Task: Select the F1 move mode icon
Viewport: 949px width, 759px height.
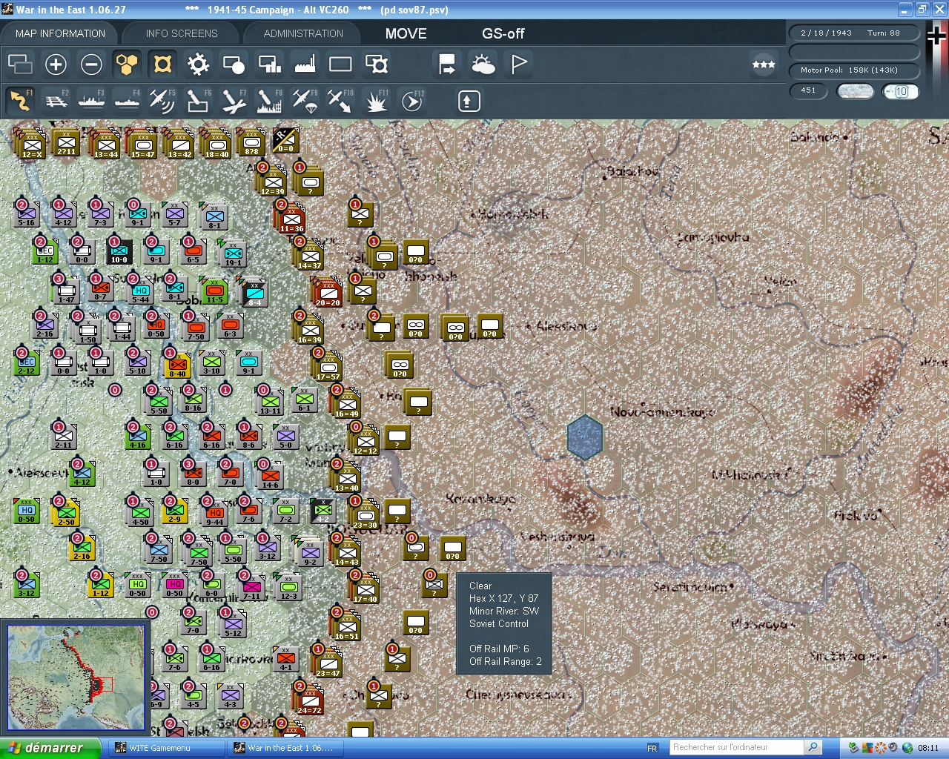Action: point(20,101)
